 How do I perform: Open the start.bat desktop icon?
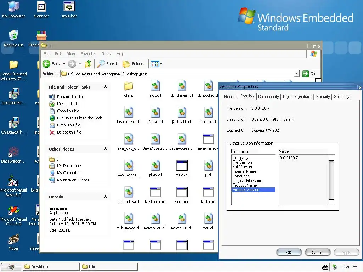(69, 10)
